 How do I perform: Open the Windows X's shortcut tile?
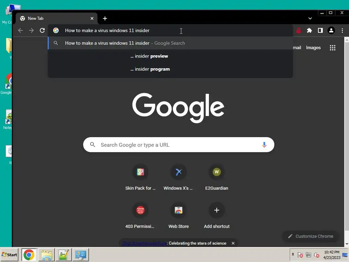tap(179, 177)
